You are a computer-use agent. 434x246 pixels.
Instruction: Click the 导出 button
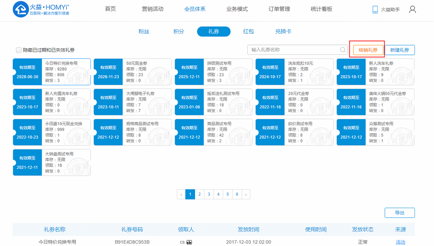pos(400,213)
